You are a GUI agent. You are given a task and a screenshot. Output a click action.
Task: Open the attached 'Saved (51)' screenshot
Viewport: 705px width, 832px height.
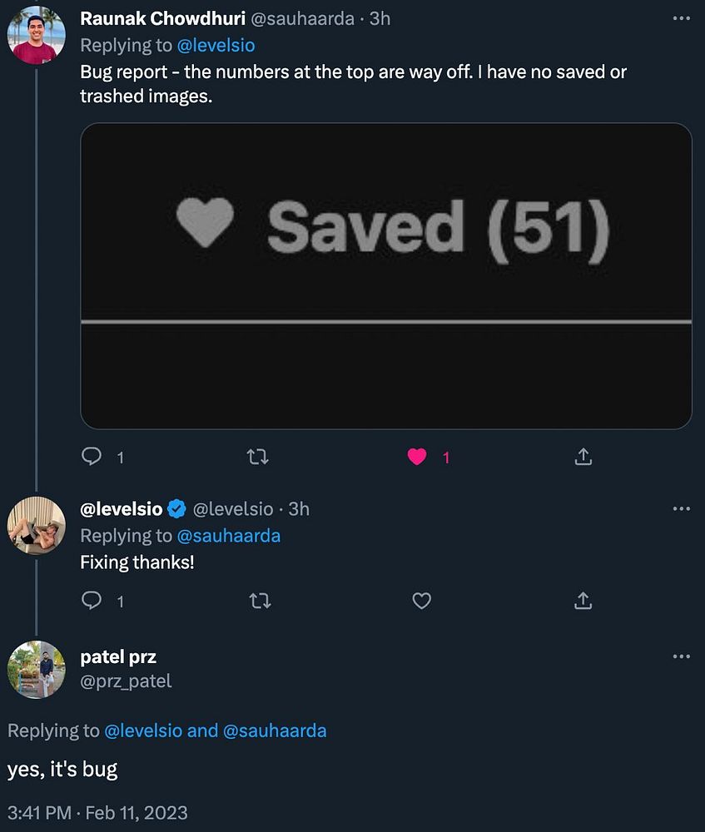point(386,276)
